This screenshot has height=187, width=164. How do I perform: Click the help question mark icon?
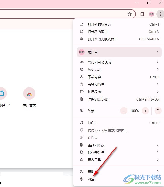[x=82, y=171]
